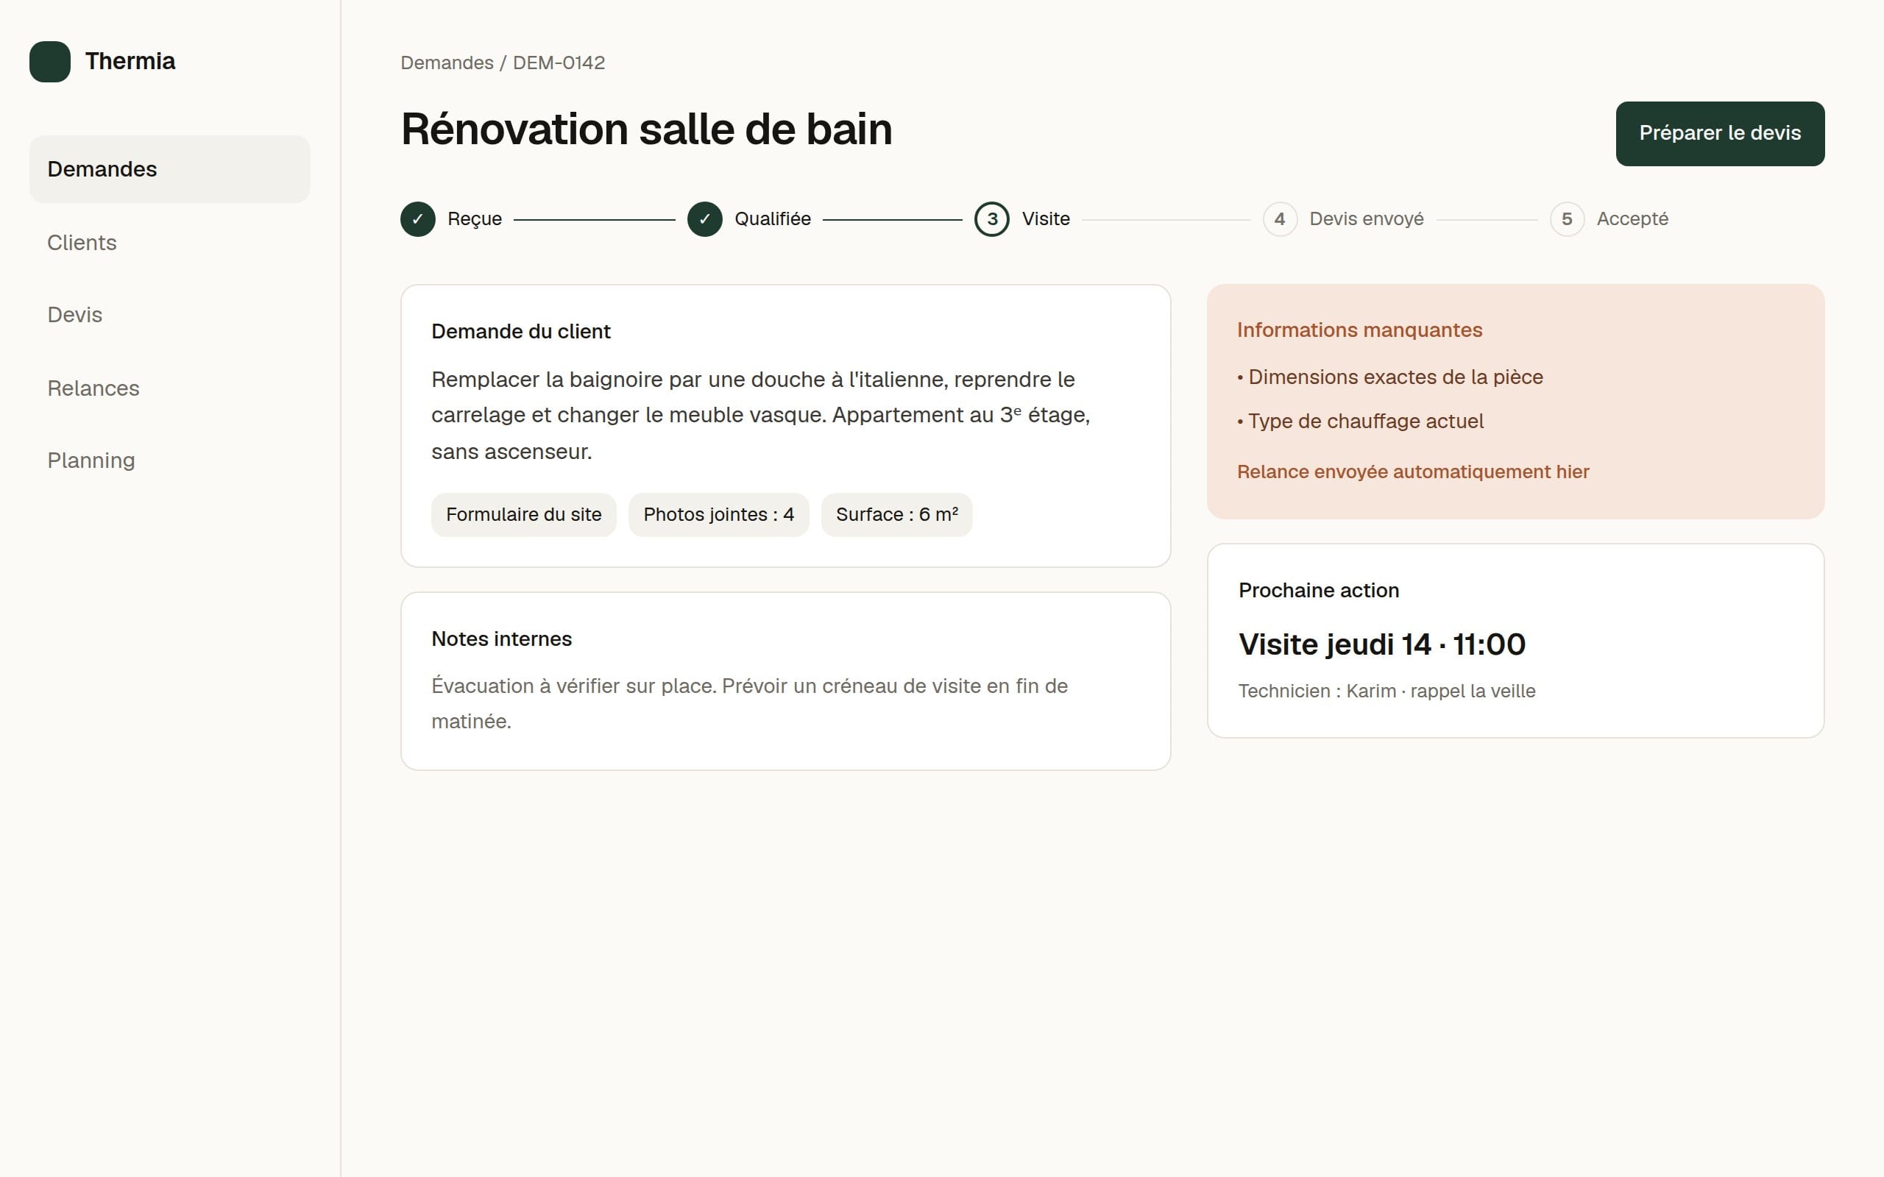Viewport: 1884px width, 1177px height.
Task: Select step 3 Visite circle
Action: (992, 219)
